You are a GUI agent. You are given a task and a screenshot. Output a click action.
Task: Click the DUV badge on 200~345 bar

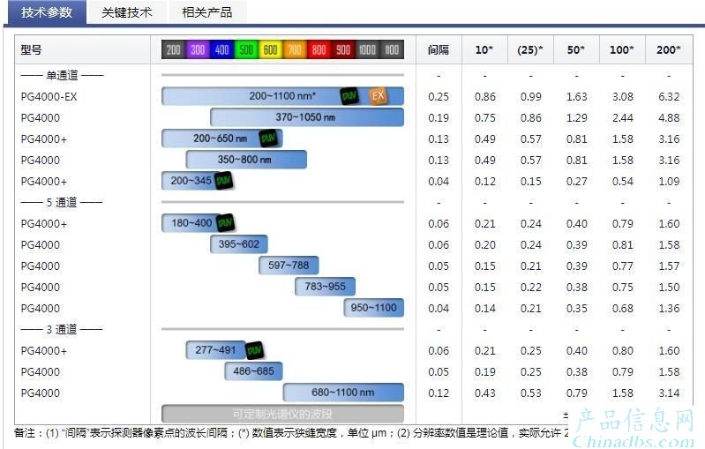(x=223, y=181)
